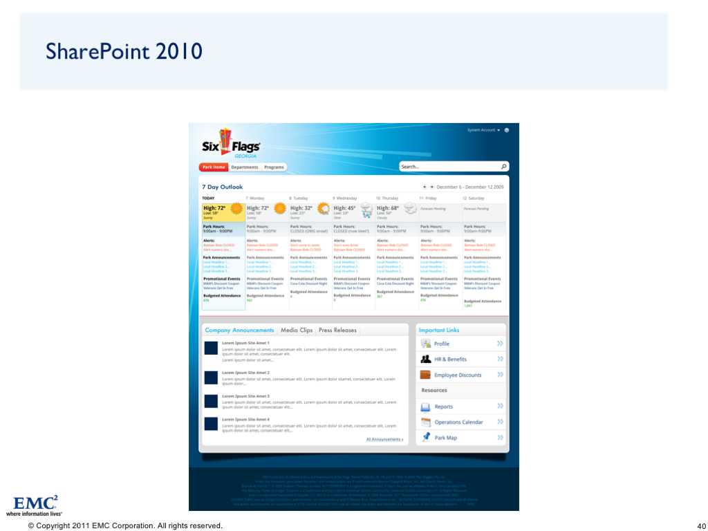Expand Employee Discounts chevron arrows

click(500, 375)
